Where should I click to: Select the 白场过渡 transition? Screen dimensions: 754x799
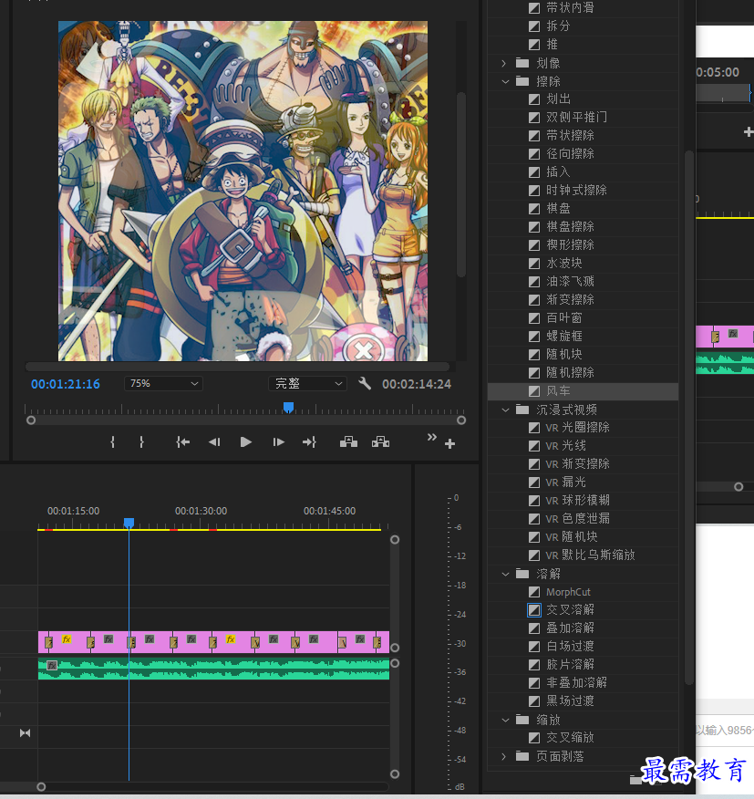(x=570, y=646)
